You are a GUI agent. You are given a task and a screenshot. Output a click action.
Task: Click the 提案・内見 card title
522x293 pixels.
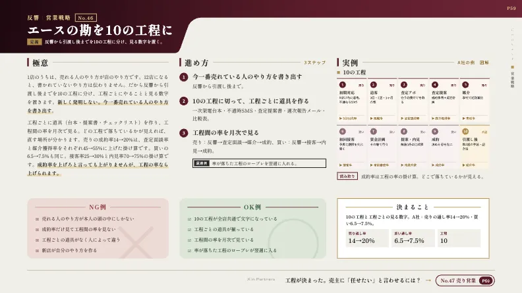[x=412, y=140]
